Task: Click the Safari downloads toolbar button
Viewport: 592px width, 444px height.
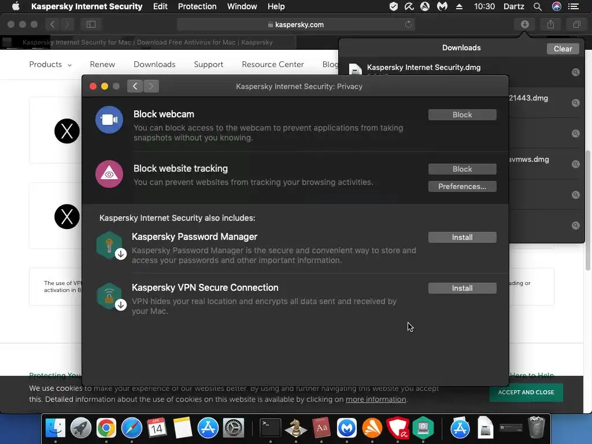Action: tap(525, 24)
